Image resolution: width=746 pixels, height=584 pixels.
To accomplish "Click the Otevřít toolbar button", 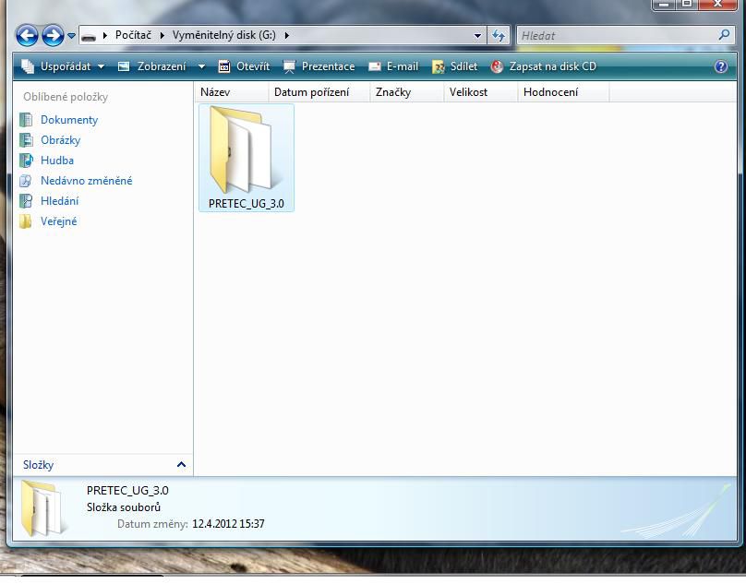I will coord(244,66).
